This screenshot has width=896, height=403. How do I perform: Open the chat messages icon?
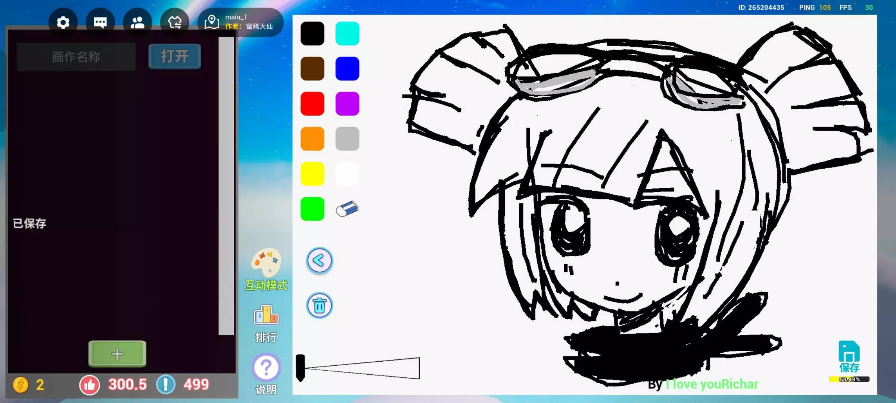pos(100,22)
